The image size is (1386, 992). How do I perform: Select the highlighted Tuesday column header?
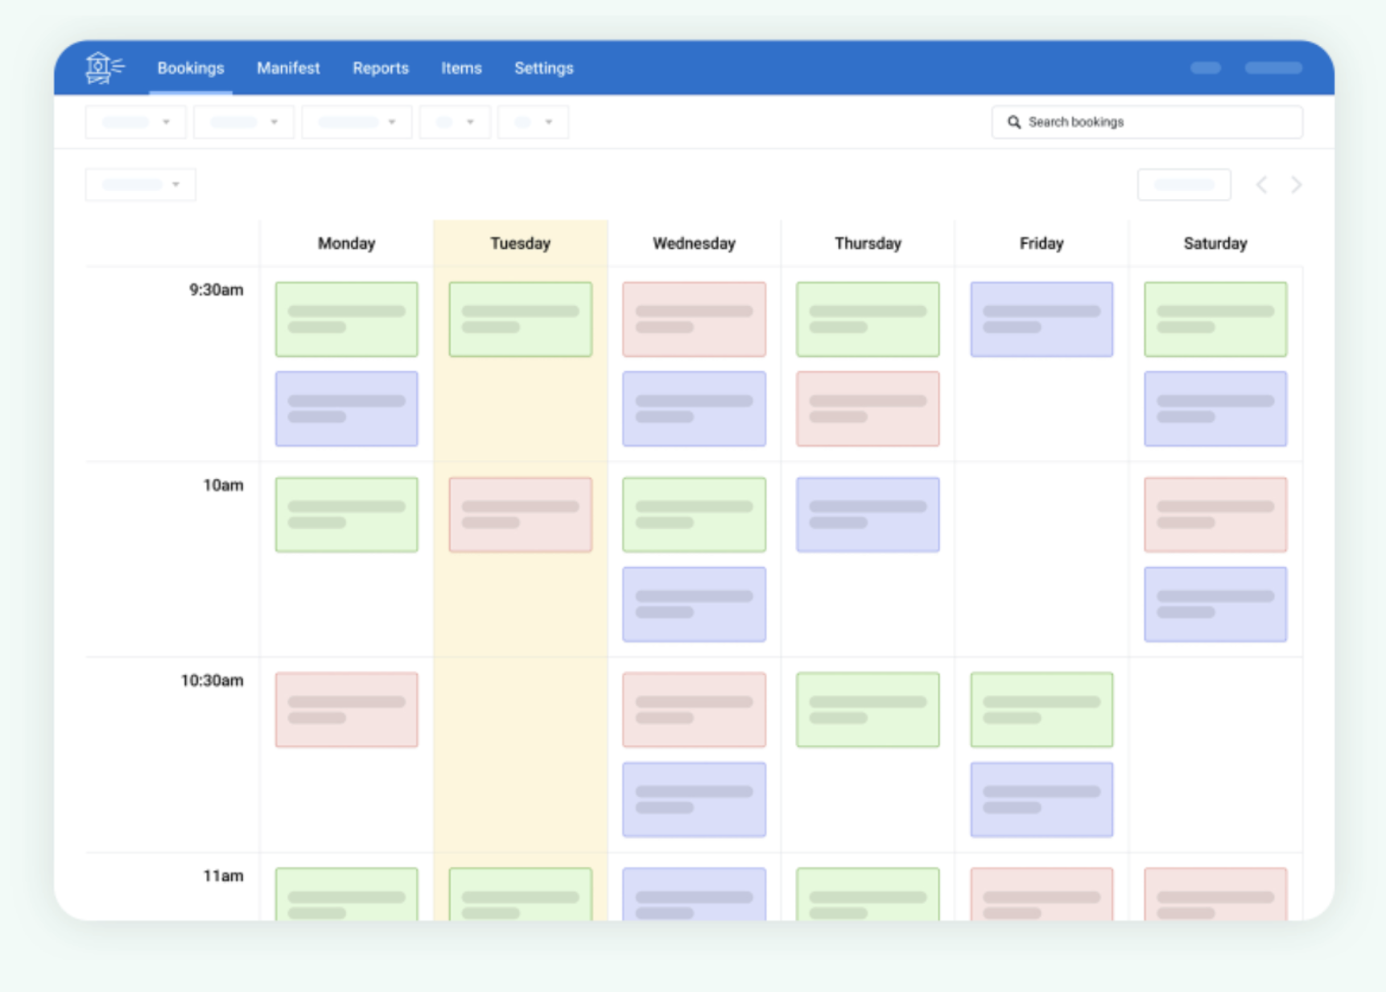click(521, 243)
